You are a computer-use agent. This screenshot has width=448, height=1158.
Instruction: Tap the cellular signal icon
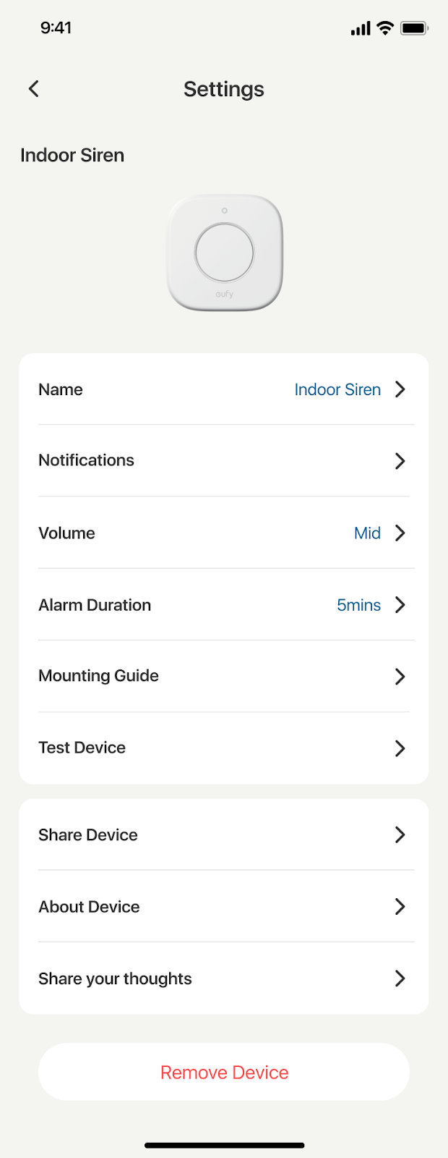[360, 28]
